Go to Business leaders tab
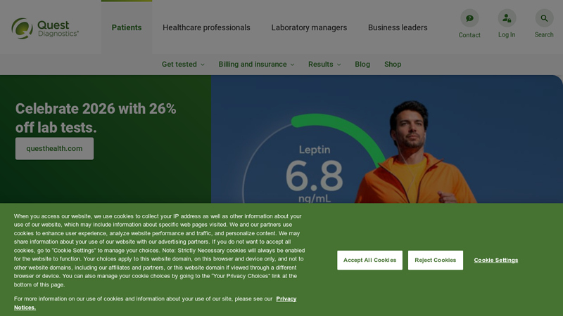The width and height of the screenshot is (563, 316). (398, 27)
